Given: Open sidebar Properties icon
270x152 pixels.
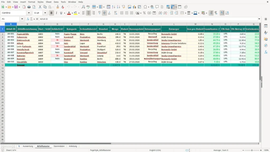Looking at the screenshot, I should coord(266,26).
